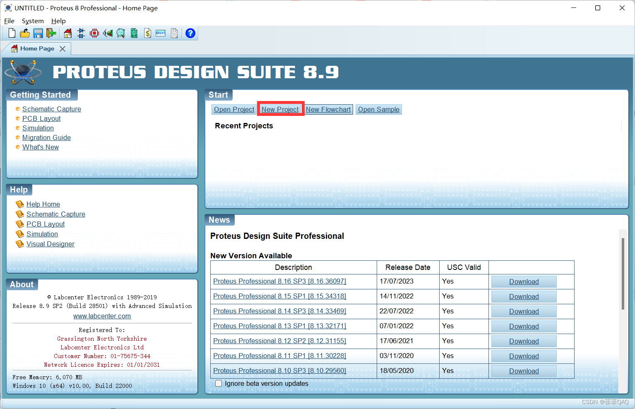Open the Source Code toolbar icon
The height and width of the screenshot is (409, 635).
[x=161, y=33]
